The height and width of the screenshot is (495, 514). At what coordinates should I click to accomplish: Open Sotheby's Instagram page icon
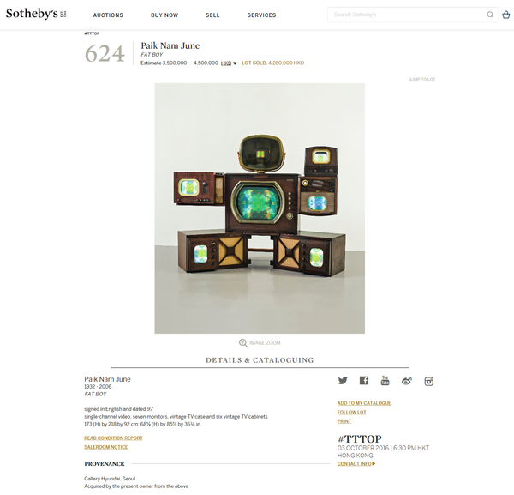coord(429,382)
